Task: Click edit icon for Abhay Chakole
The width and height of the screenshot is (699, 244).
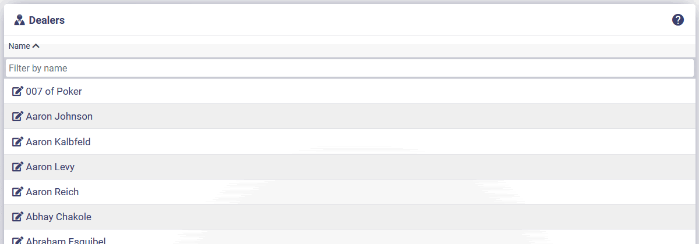Action: [x=18, y=217]
